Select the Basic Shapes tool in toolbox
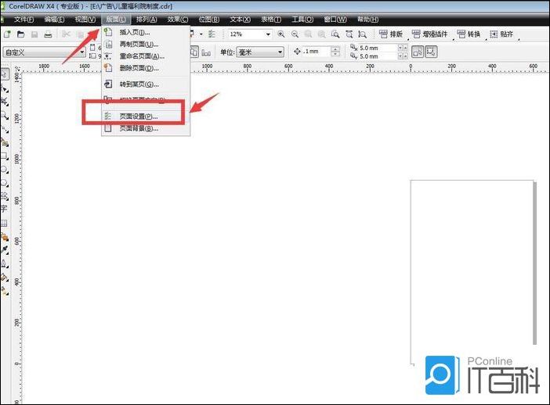Image resolution: width=550 pixels, height=405 pixels. coord(5,195)
